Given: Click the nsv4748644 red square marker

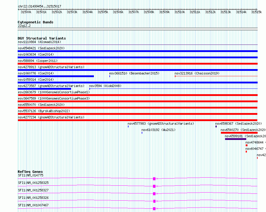Looking at the screenshot, I should [x=247, y=145].
